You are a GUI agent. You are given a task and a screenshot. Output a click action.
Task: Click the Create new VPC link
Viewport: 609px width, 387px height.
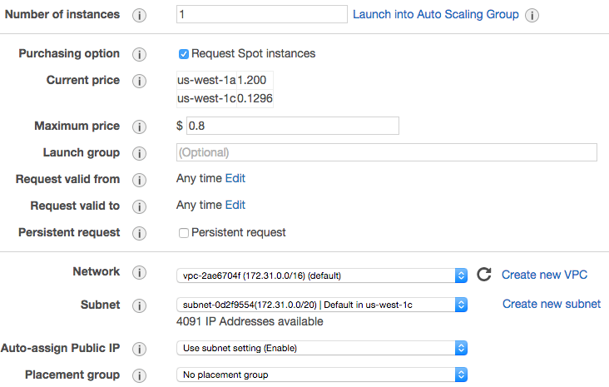click(x=545, y=275)
